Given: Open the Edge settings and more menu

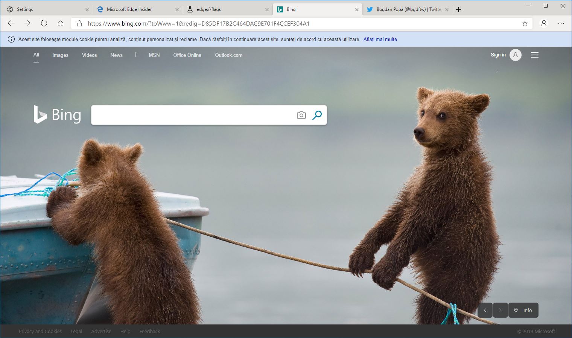Looking at the screenshot, I should 561,23.
